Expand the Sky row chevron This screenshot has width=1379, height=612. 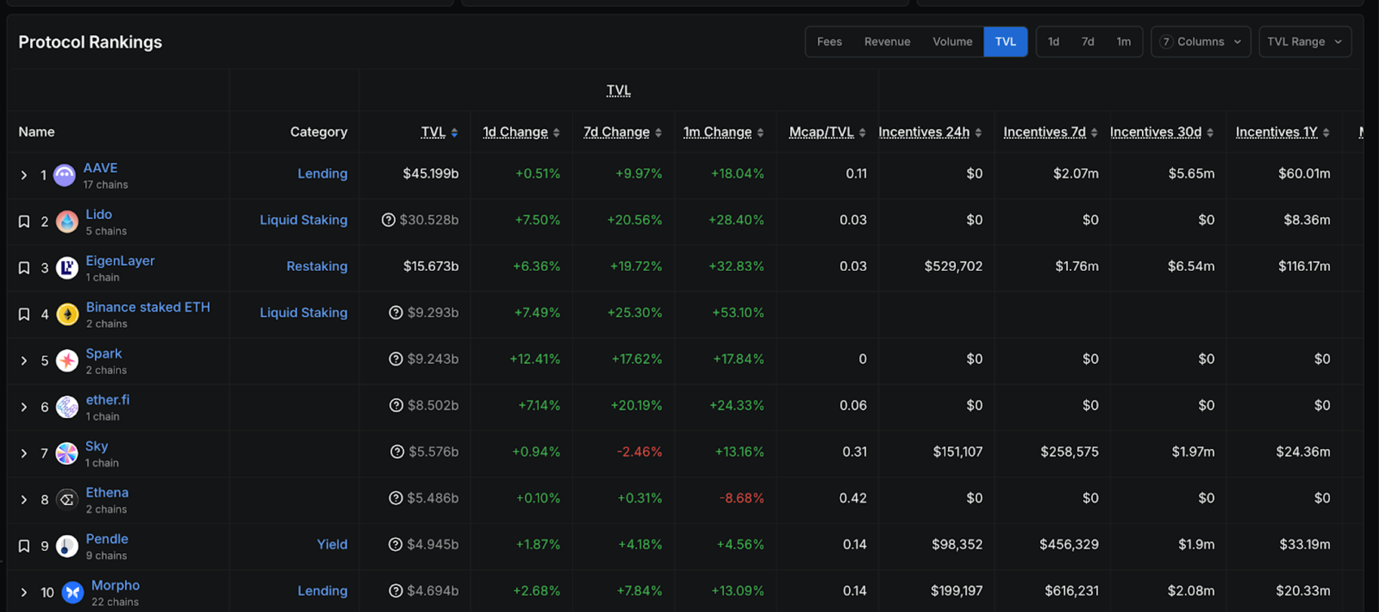[24, 453]
